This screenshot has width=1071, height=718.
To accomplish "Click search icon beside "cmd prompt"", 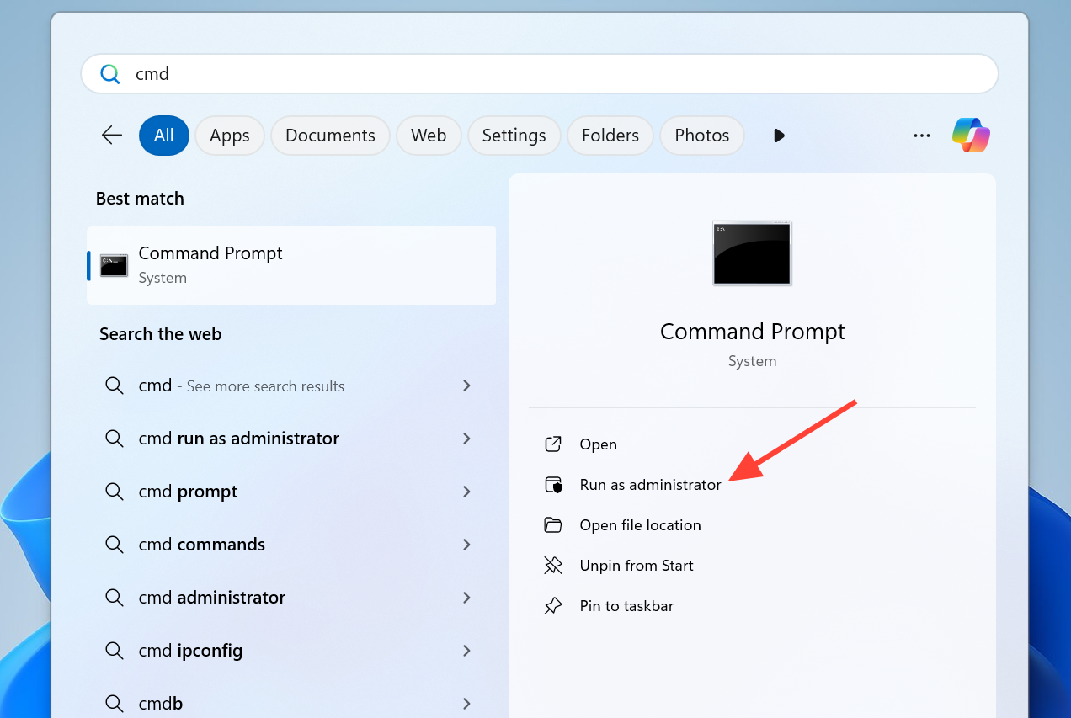I will pos(115,492).
